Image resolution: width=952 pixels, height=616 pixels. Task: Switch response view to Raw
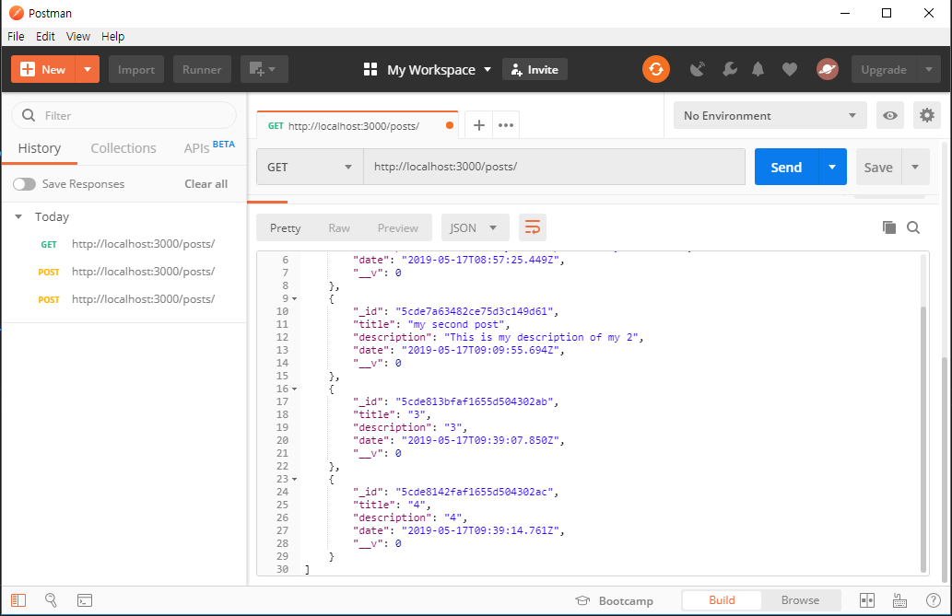(339, 228)
